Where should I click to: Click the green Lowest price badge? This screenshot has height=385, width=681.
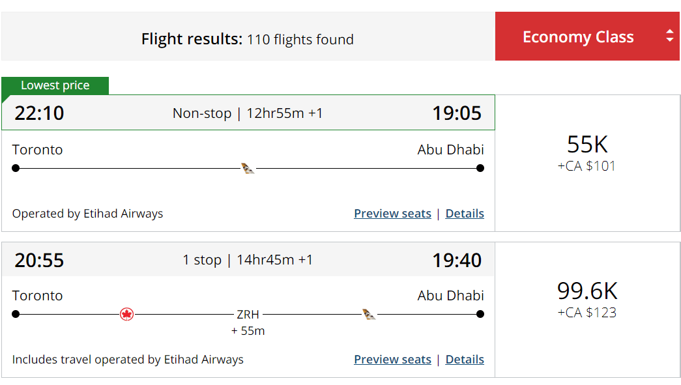click(55, 86)
